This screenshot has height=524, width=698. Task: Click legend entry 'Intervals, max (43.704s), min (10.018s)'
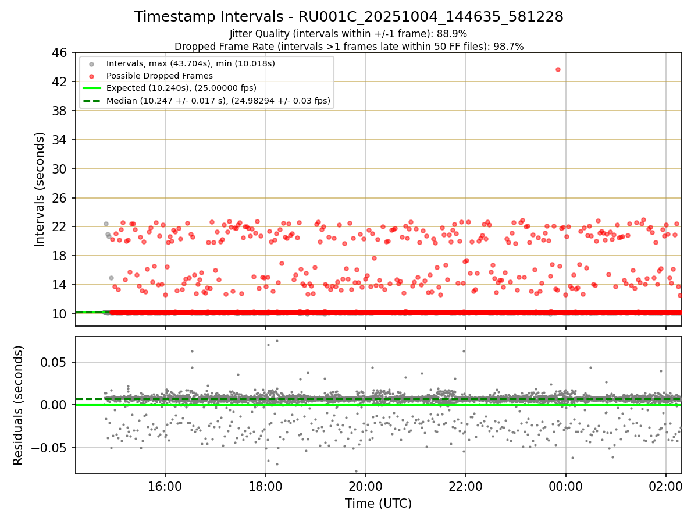coord(191,63)
